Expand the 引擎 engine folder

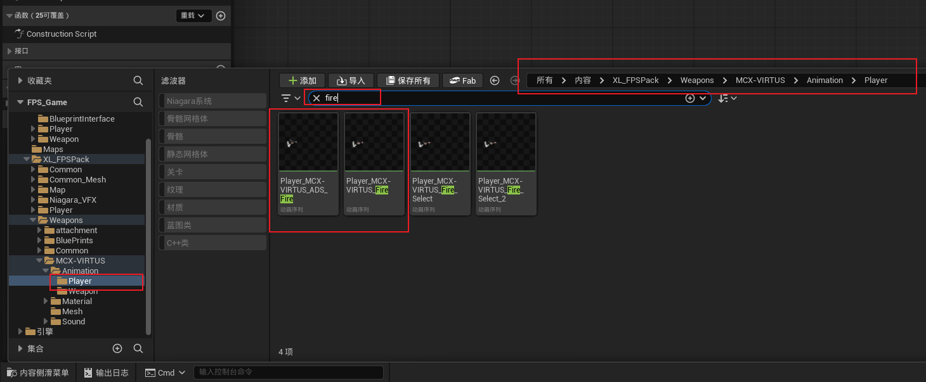pos(20,331)
